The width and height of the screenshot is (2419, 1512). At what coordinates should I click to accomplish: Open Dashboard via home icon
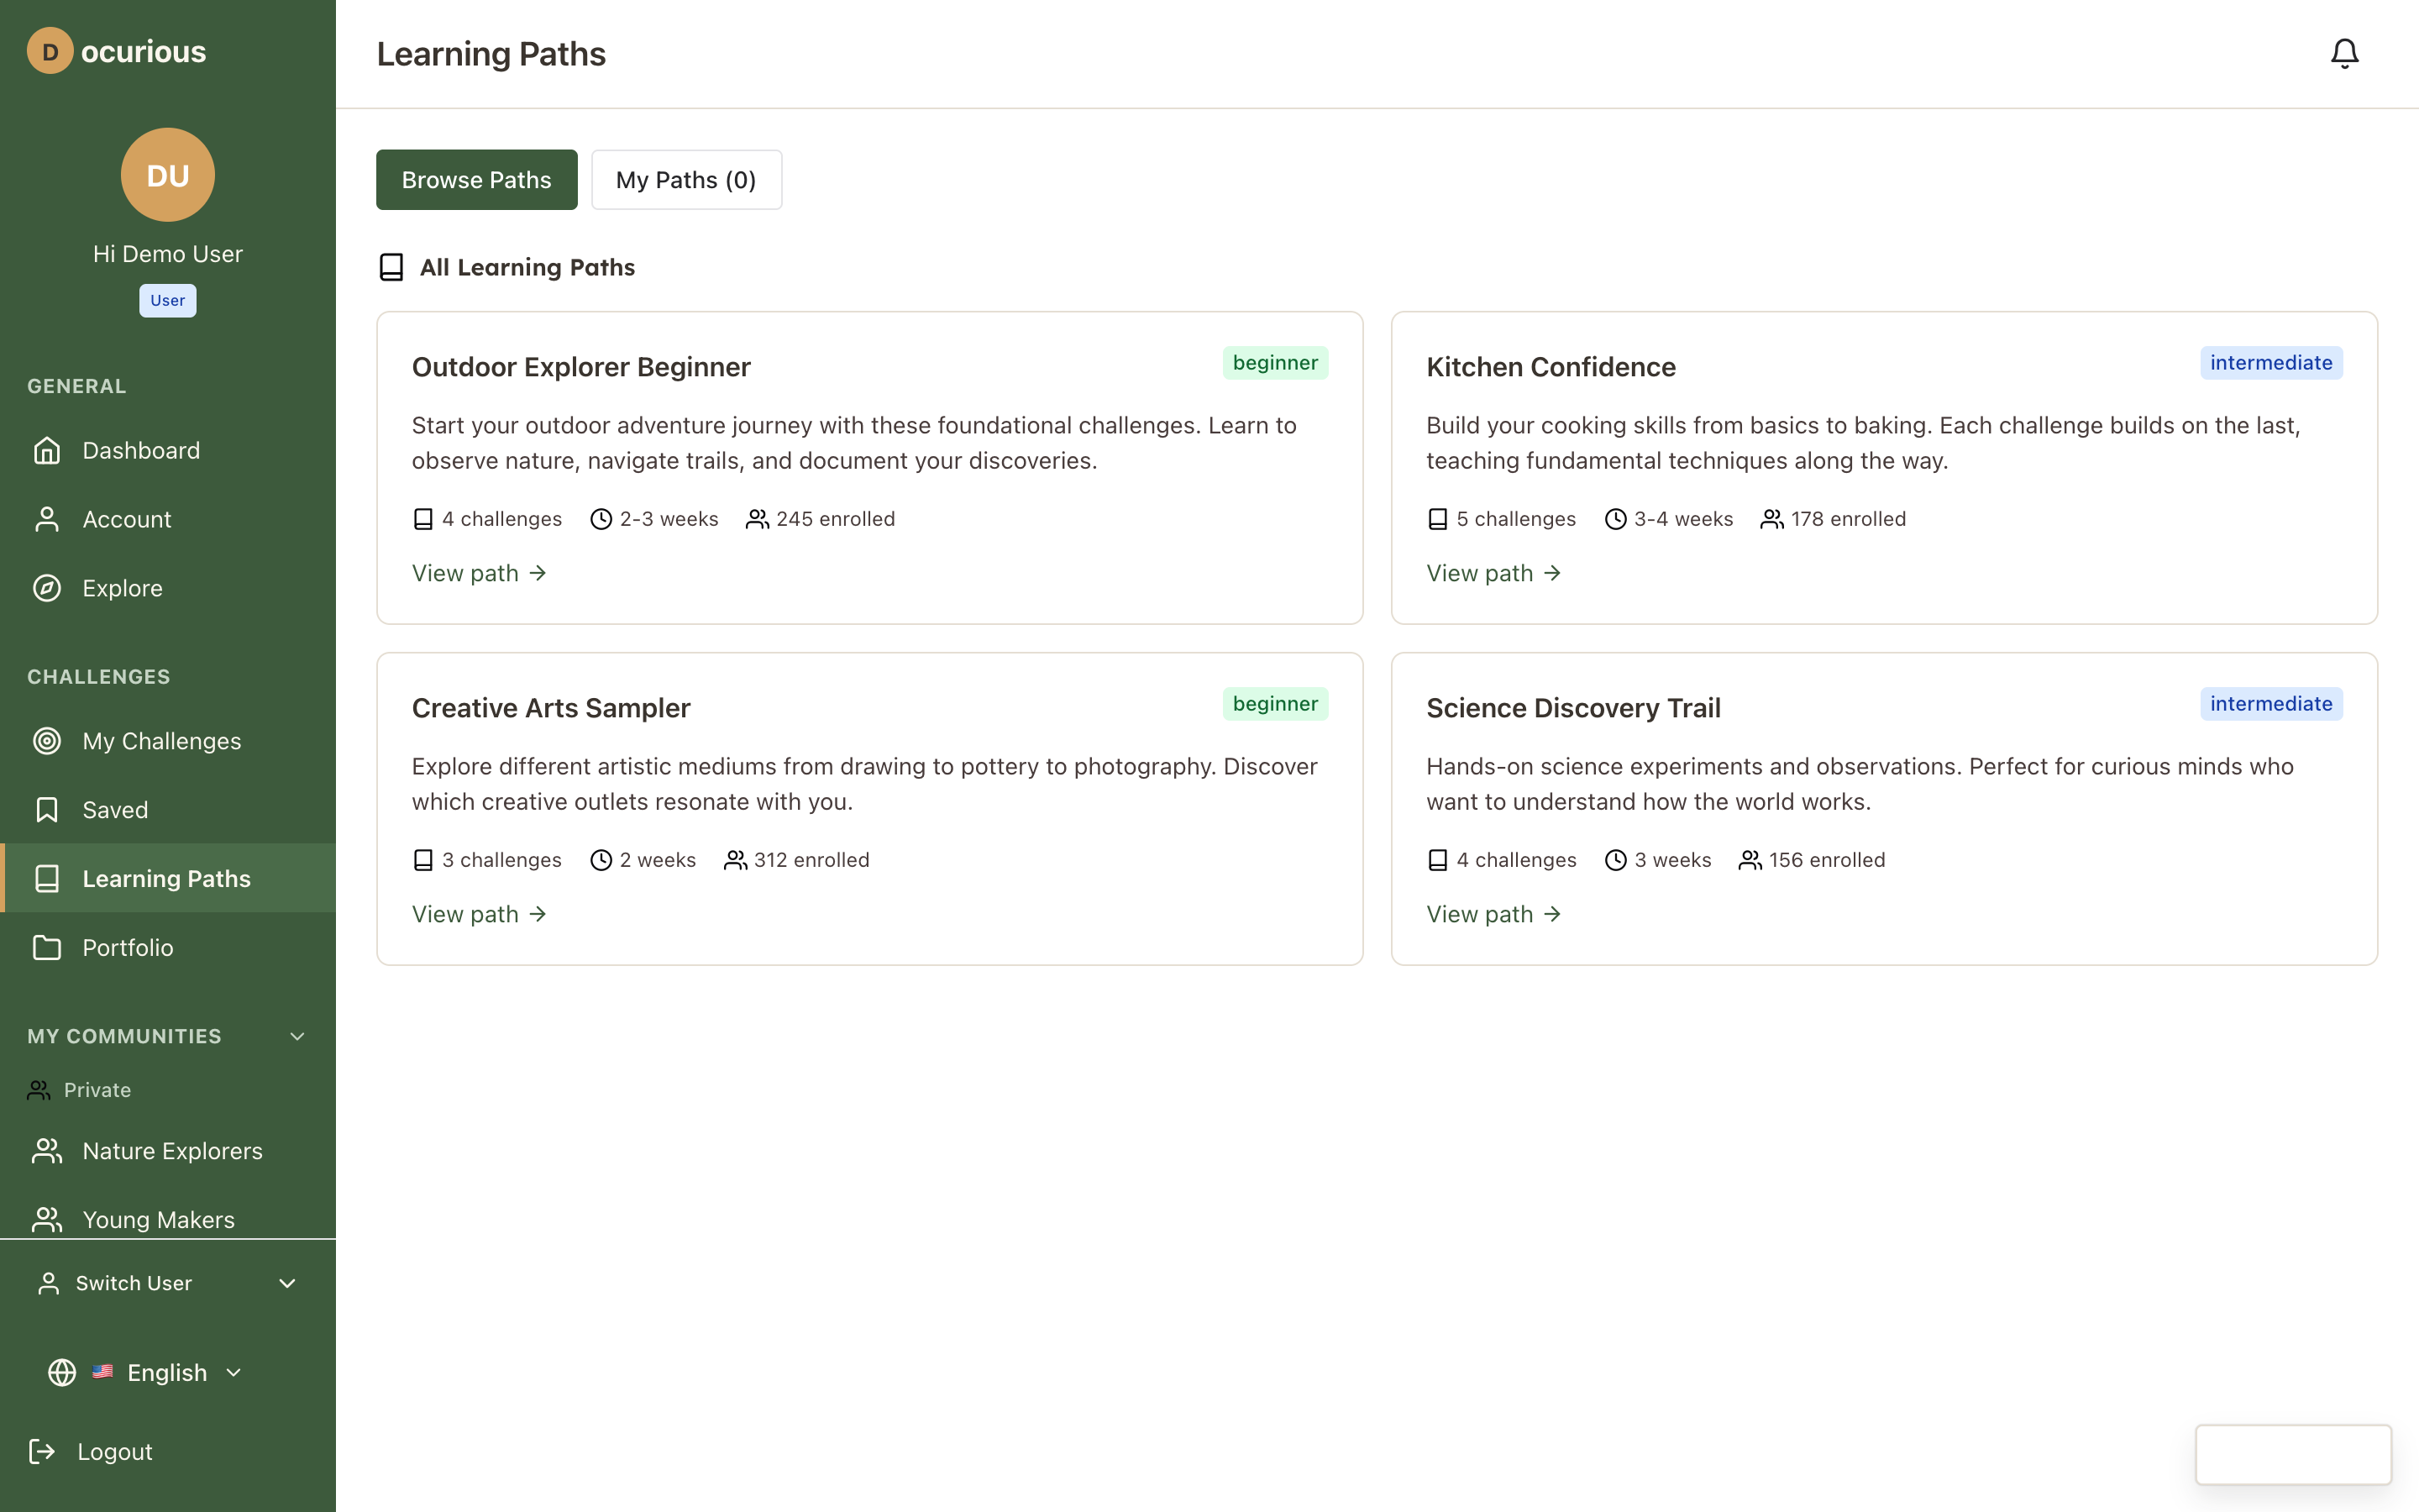tap(47, 451)
